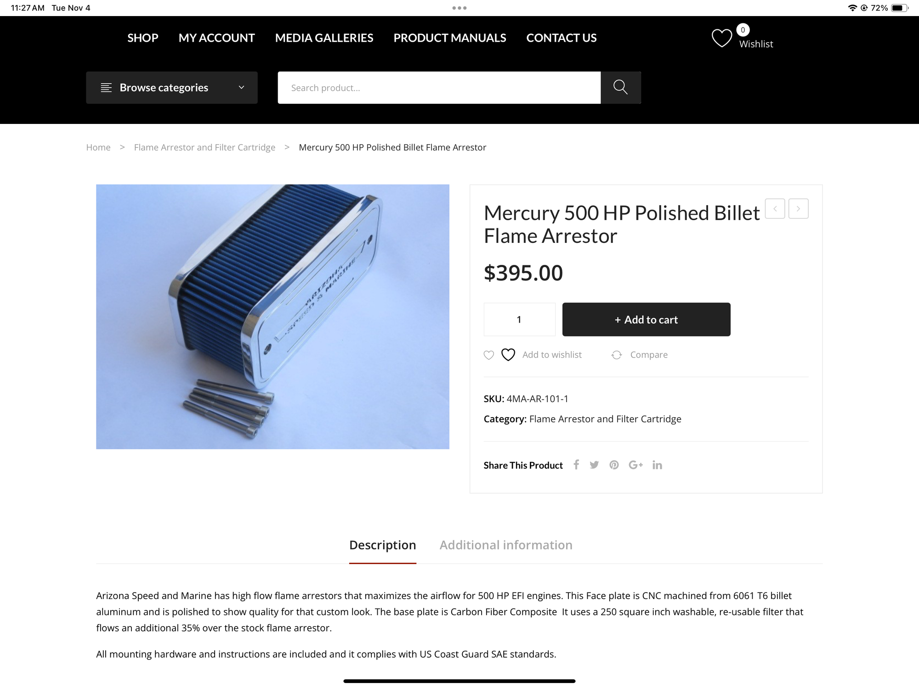This screenshot has height=688, width=919.
Task: Open Flame Arrestor and Filter Cartridge breadcrumb
Action: [x=204, y=147]
